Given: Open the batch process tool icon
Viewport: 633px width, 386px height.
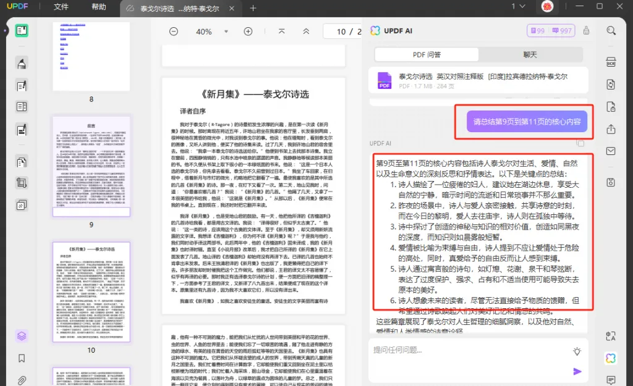Looking at the screenshot, I should click(x=22, y=205).
